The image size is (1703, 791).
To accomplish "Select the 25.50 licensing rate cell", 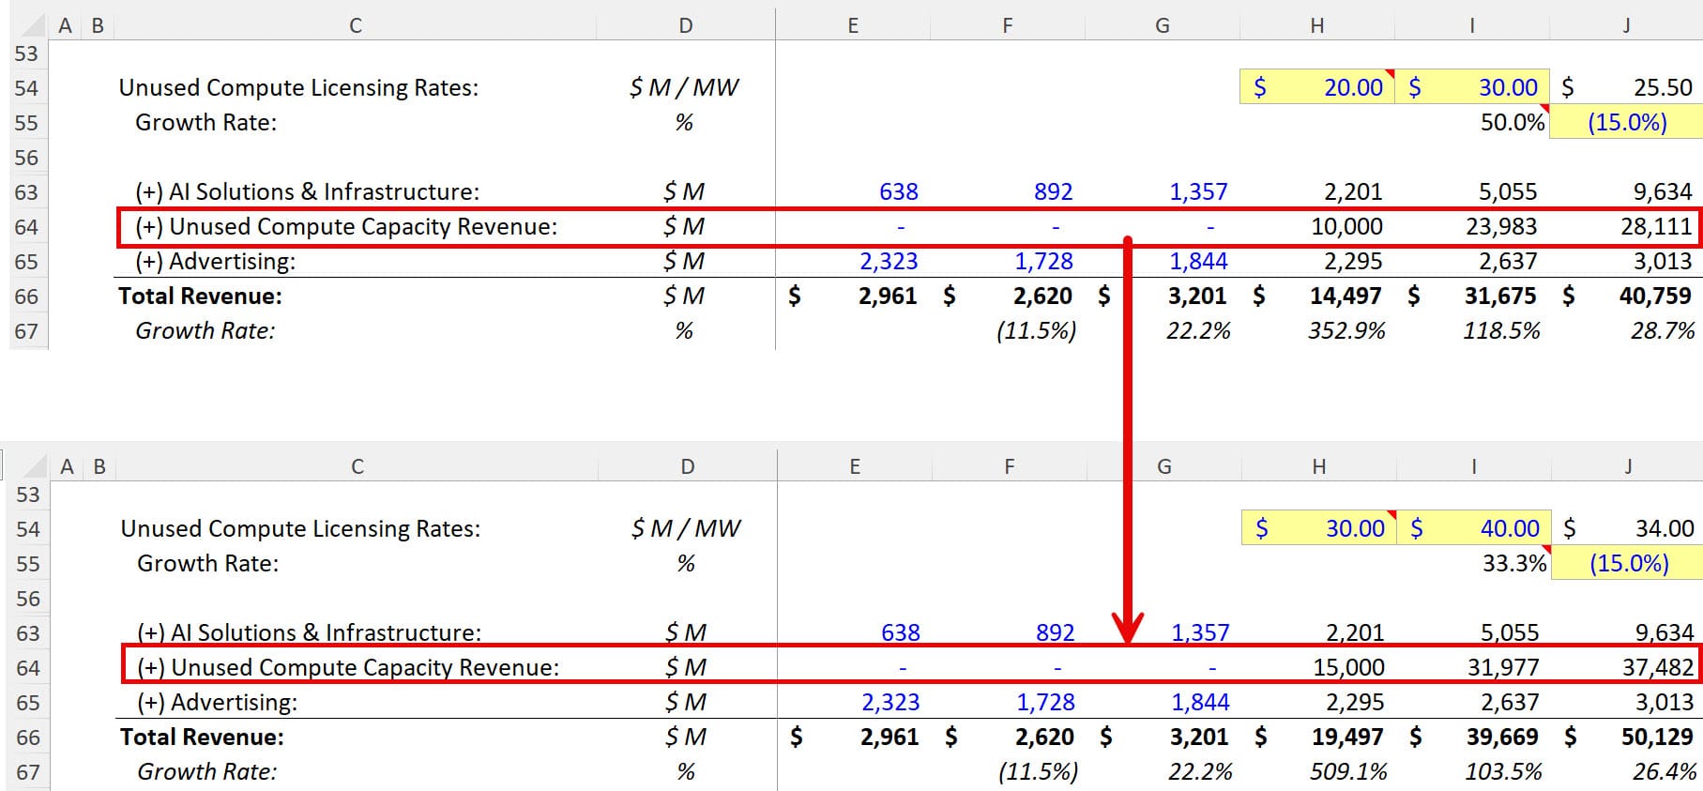I will (1627, 87).
